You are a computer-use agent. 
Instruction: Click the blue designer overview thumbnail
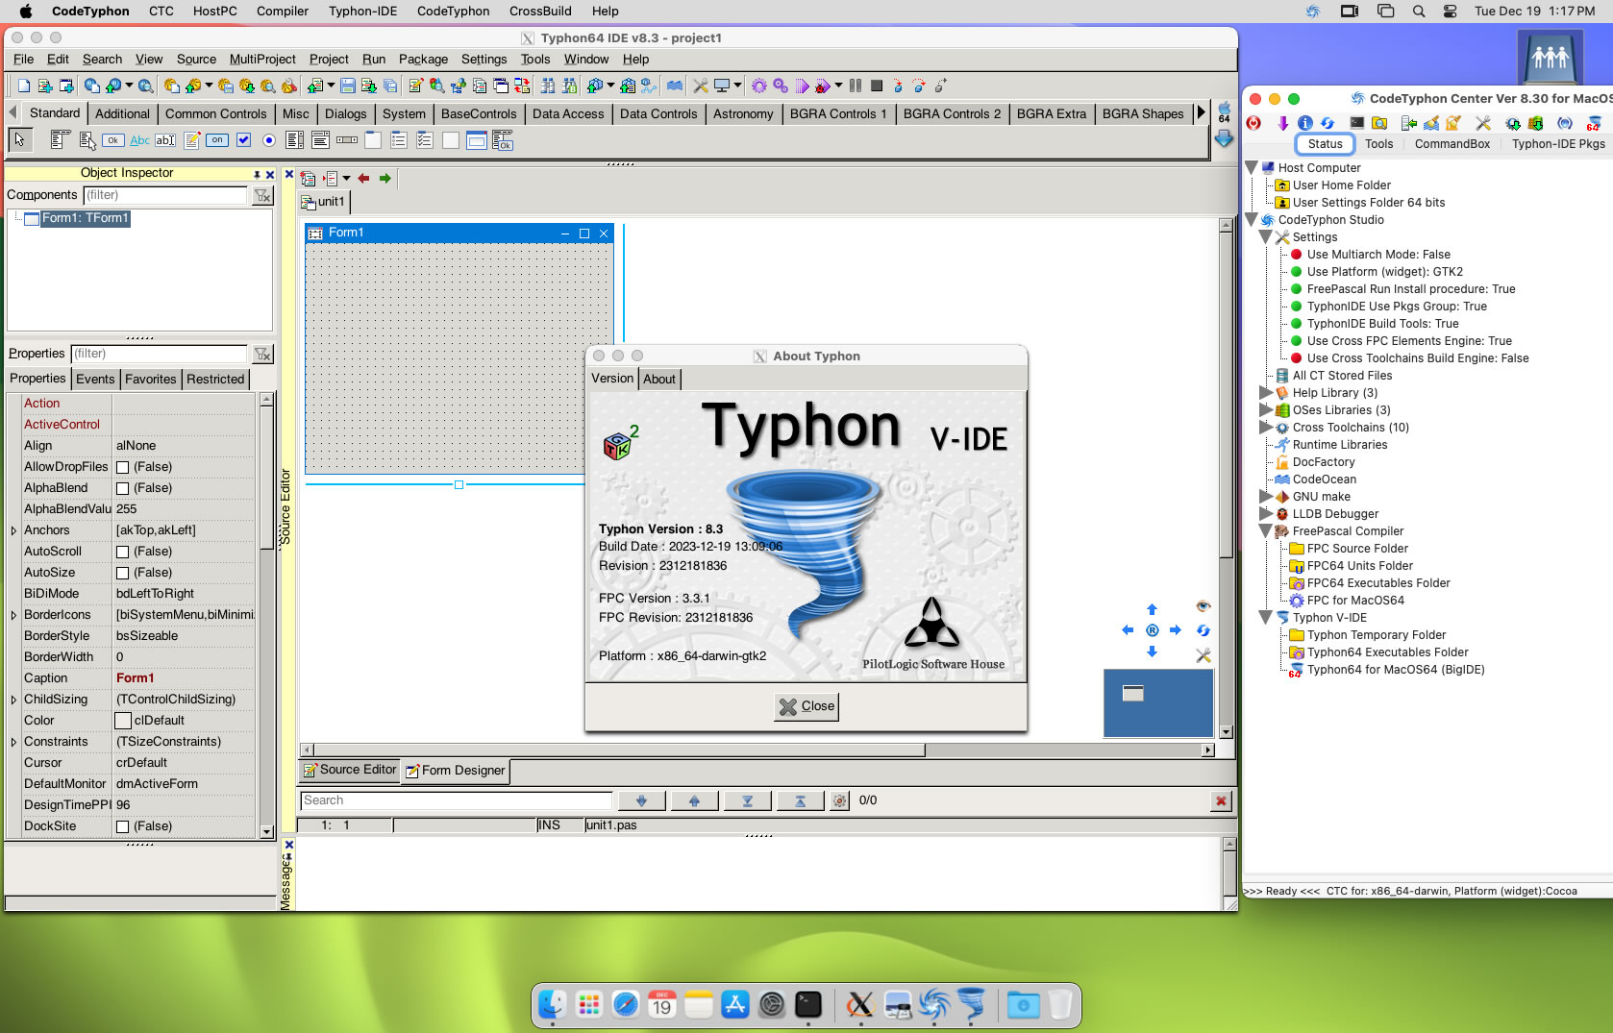pos(1158,703)
